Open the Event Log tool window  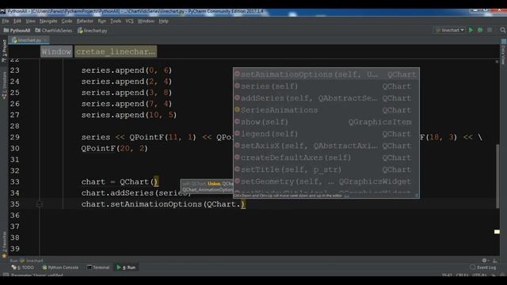482,268
